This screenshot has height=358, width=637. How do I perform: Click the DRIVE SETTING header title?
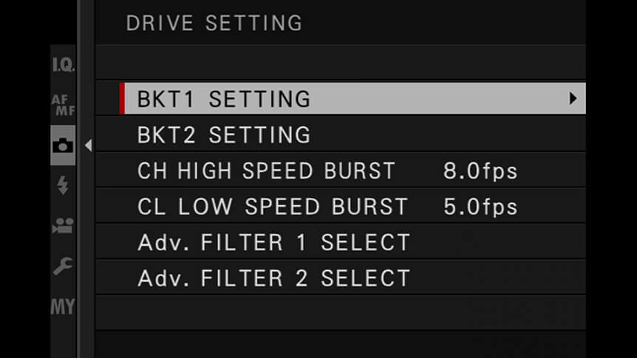pos(214,23)
